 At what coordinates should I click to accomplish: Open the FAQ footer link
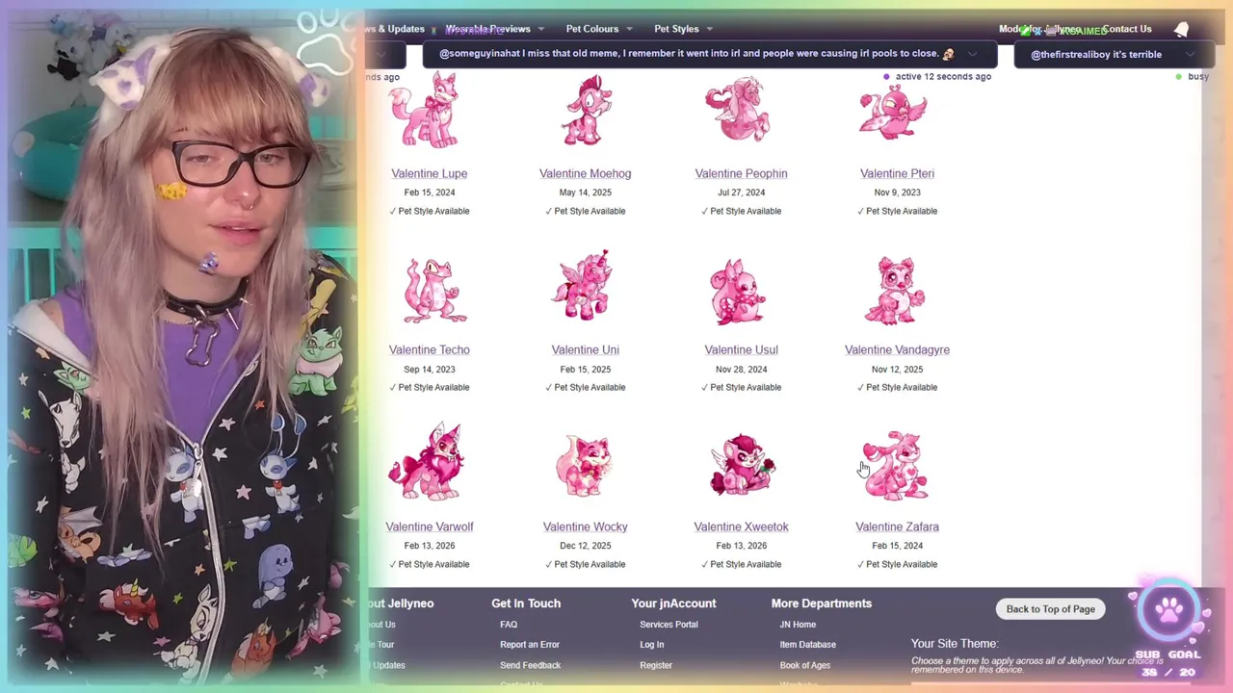(509, 625)
